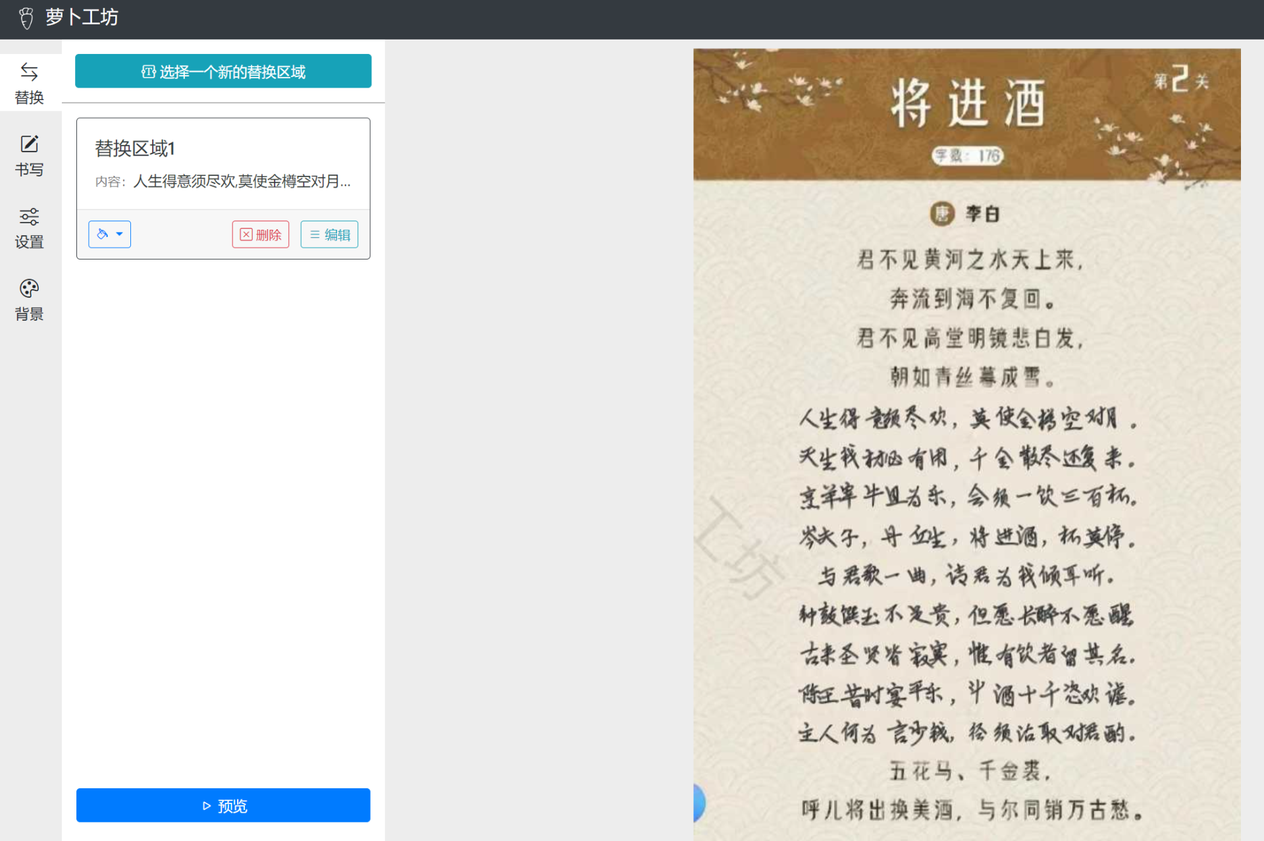Open the 设置 settings sliders panel
This screenshot has height=841, width=1264.
30,228
